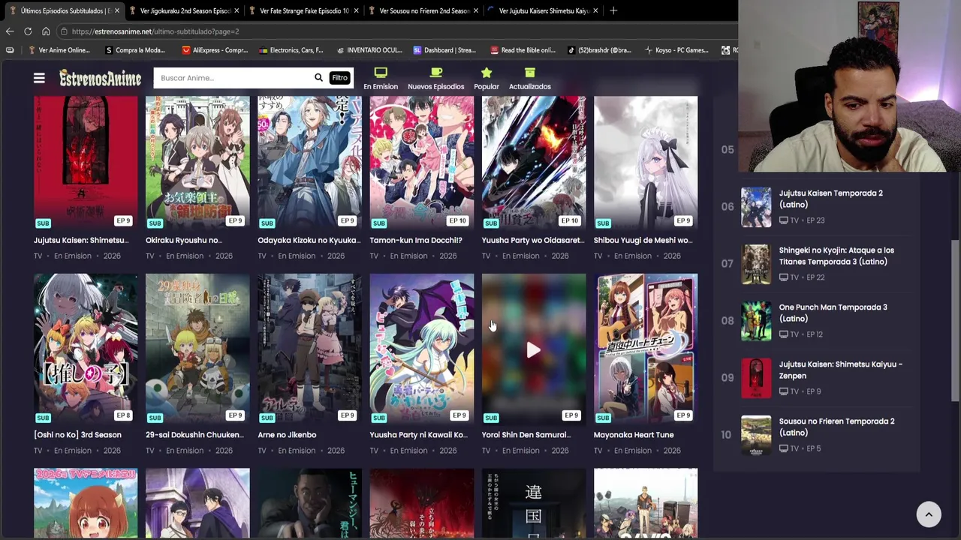
Task: Focus the Buscar Anime search field
Action: (x=233, y=78)
